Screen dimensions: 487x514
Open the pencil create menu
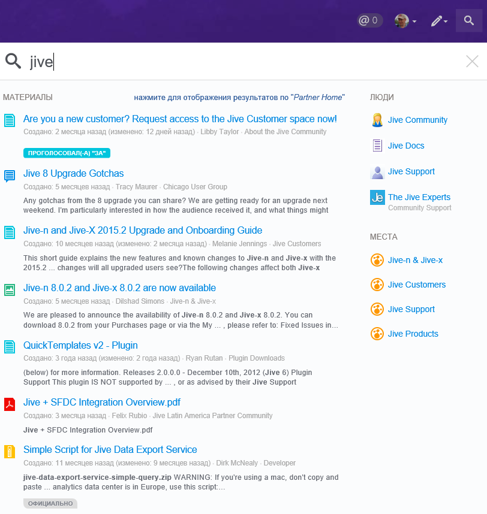439,21
